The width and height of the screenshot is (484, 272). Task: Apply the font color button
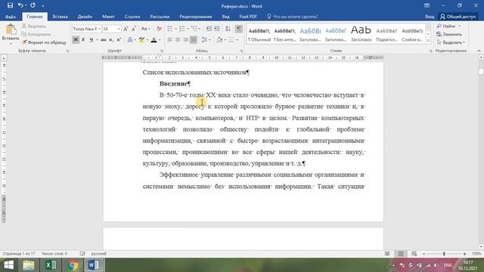coord(154,40)
